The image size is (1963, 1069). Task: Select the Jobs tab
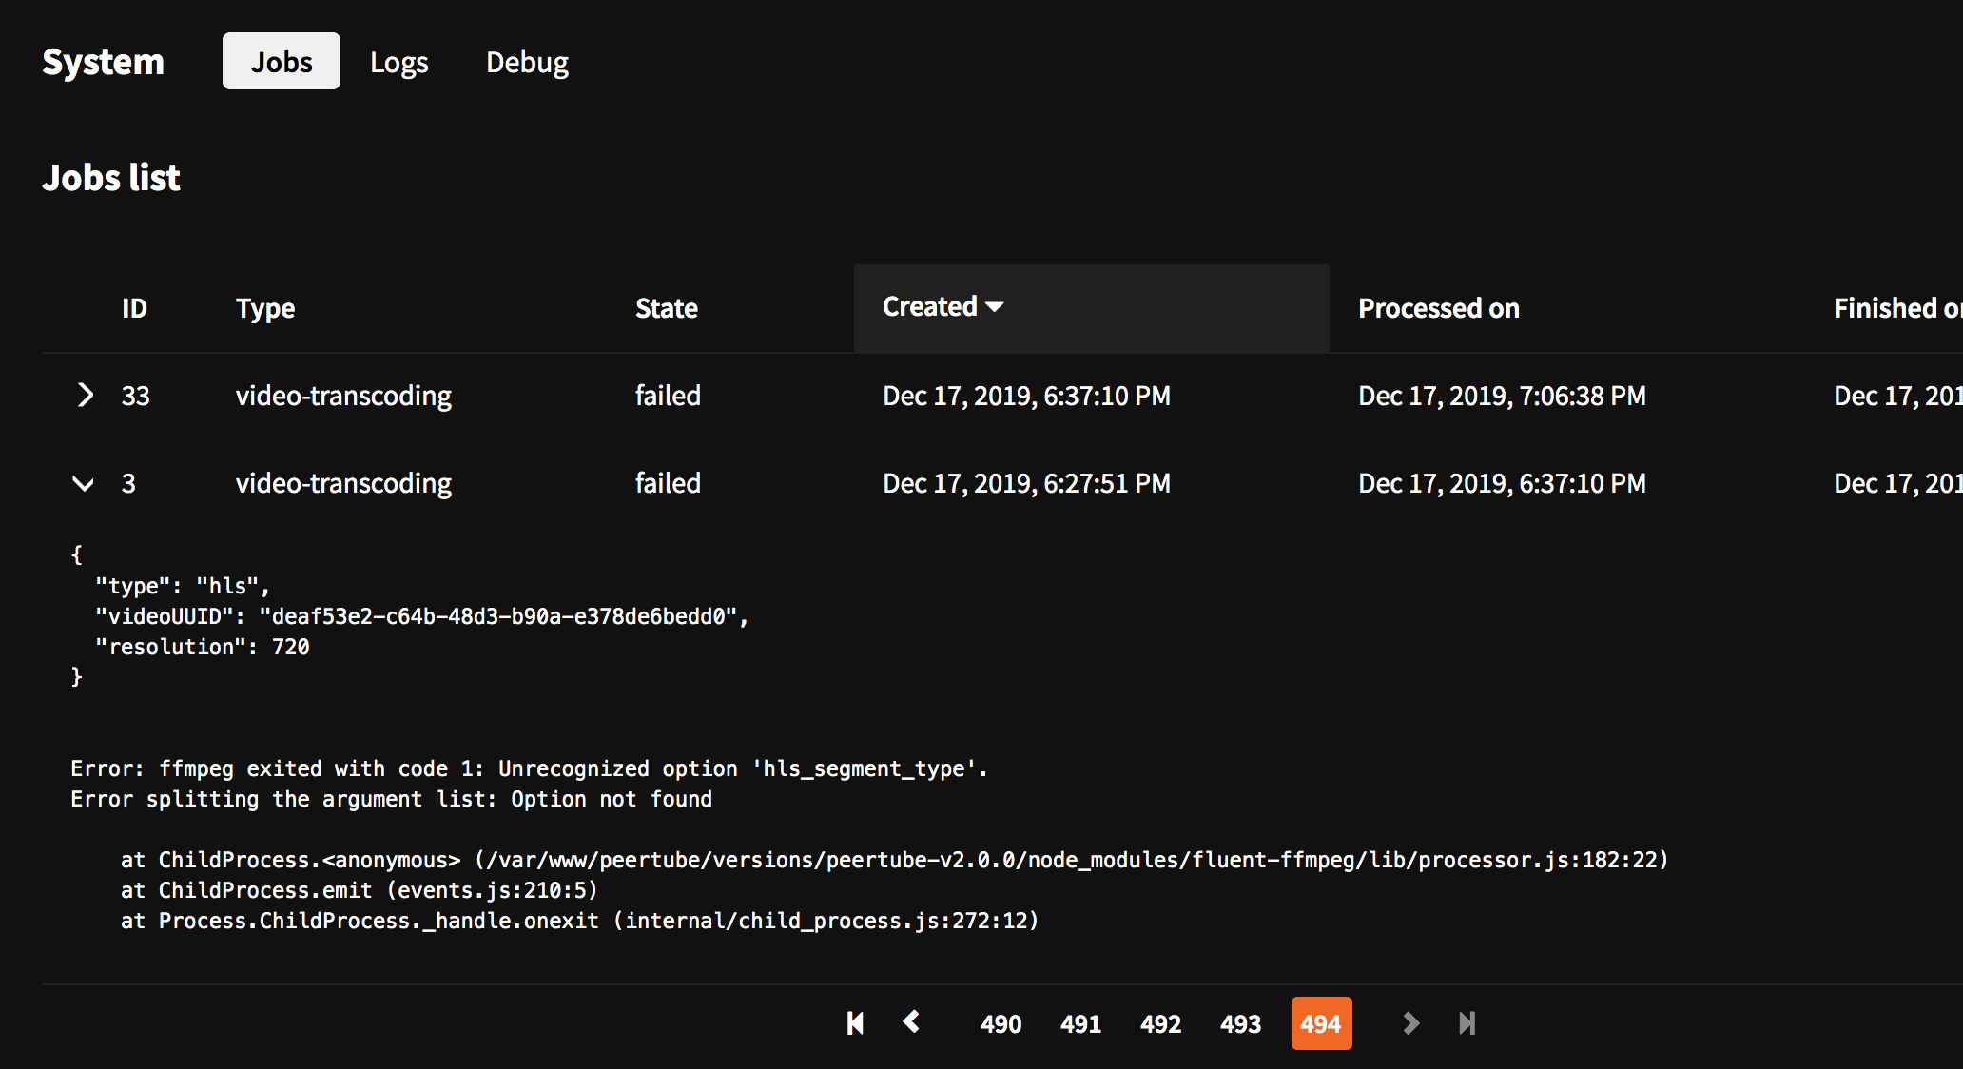281,61
